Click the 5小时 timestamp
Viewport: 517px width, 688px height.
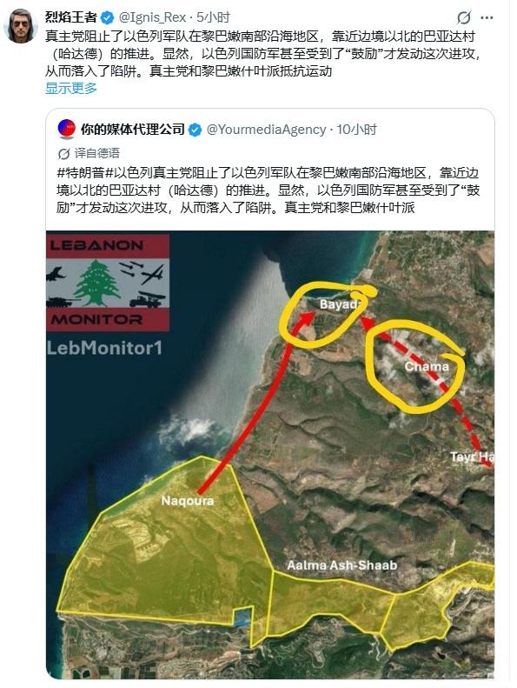click(213, 17)
